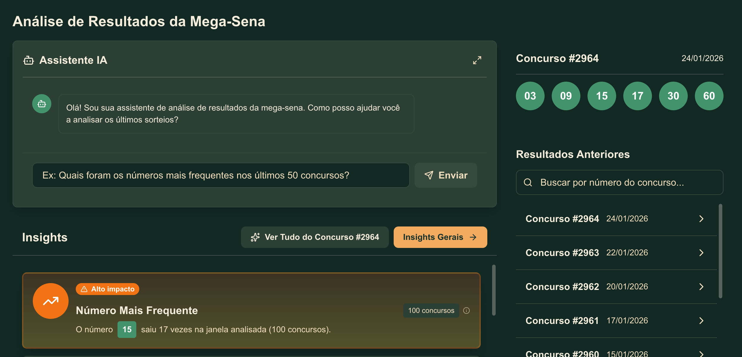Click the orange trending-up icon

click(51, 301)
